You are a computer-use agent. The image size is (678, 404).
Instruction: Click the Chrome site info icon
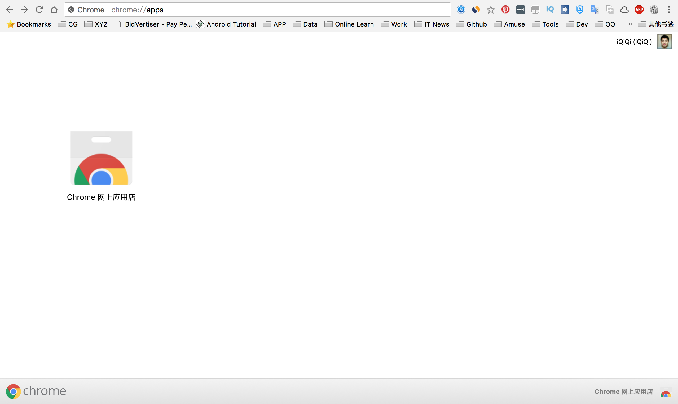coord(71,10)
